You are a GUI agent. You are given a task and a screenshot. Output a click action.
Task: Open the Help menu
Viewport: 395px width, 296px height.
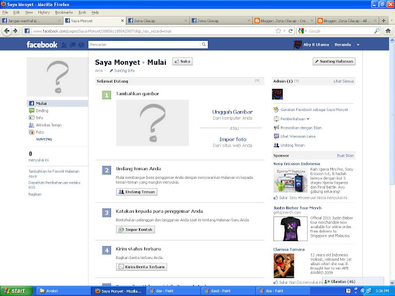tap(95, 12)
